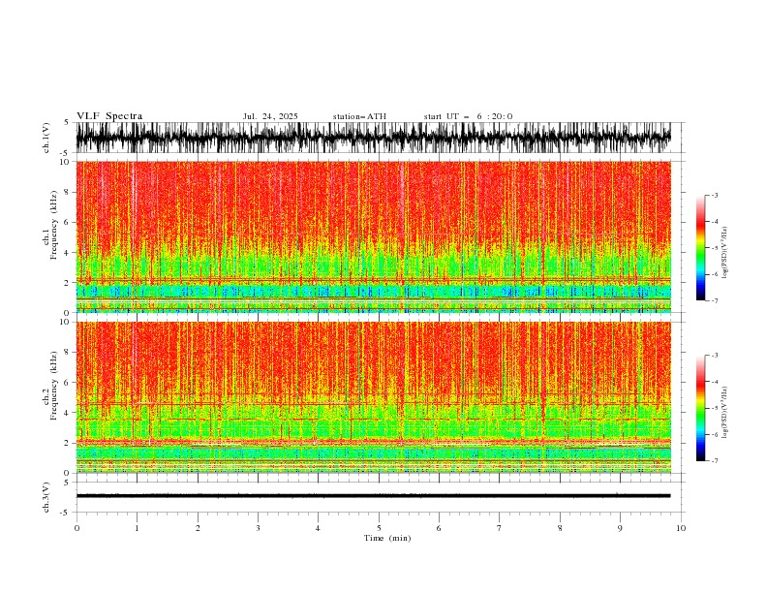Click the "-3" label on ch.1 color bar
The width and height of the screenshot is (767, 593).
[715, 195]
